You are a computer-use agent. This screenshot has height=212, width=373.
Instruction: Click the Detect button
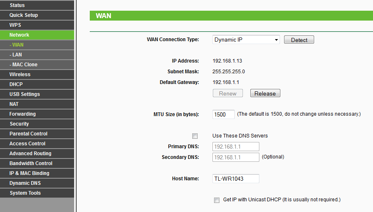pyautogui.click(x=299, y=40)
